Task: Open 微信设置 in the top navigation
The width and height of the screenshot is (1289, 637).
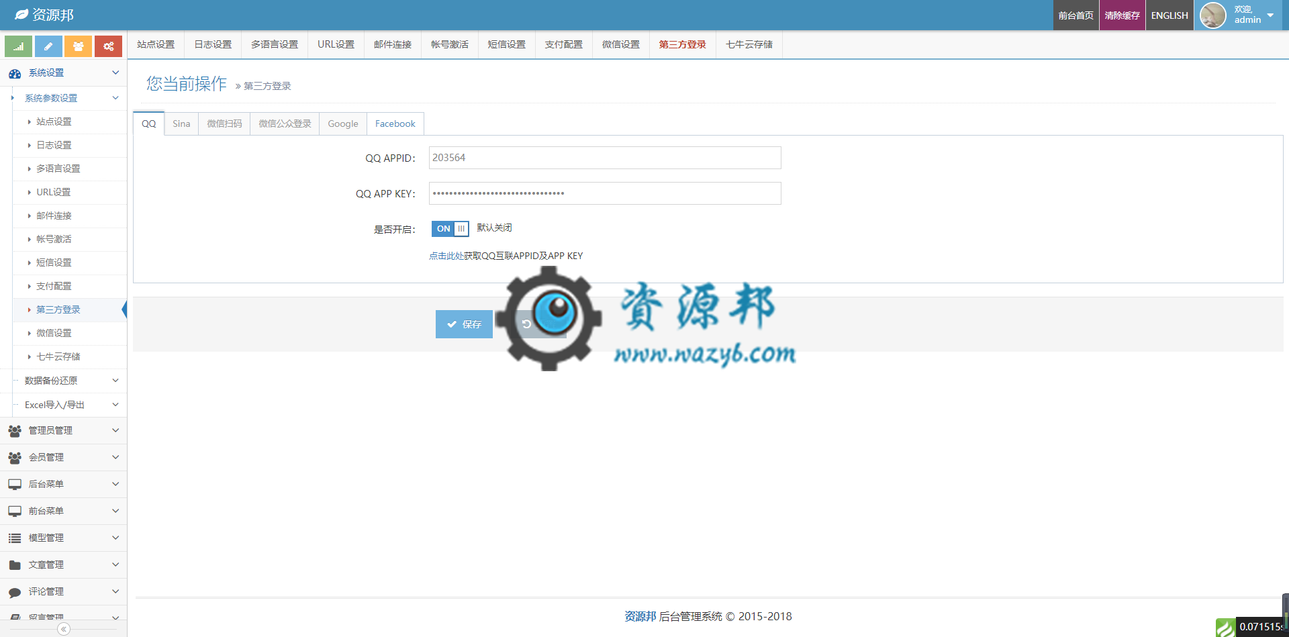Action: [621, 44]
